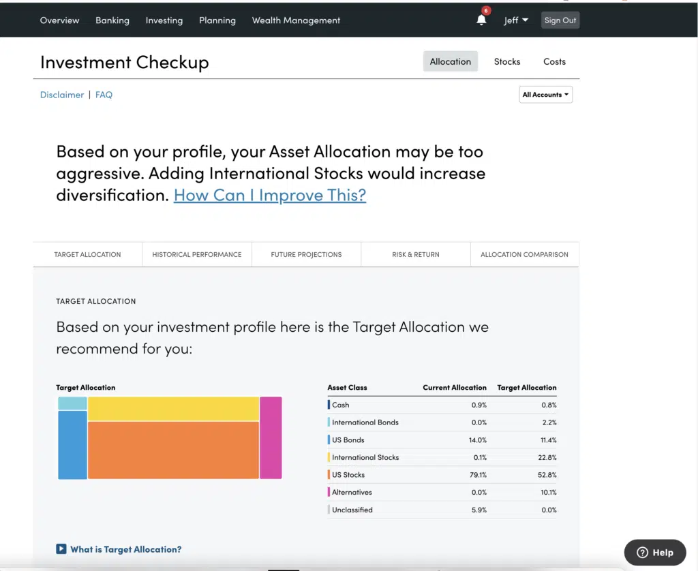View the Risk & Return tab
The height and width of the screenshot is (571, 698).
coord(415,254)
